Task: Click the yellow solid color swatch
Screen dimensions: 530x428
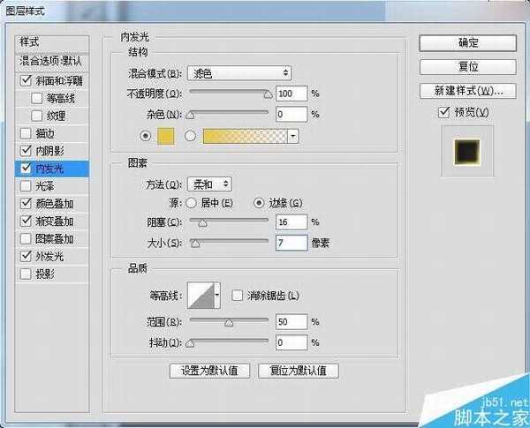Action: click(x=166, y=136)
